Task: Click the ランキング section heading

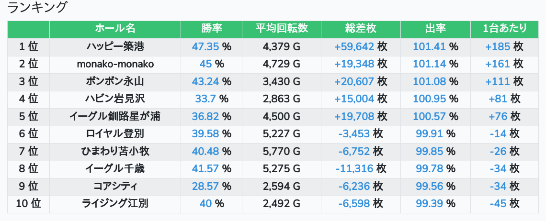Action: click(38, 8)
